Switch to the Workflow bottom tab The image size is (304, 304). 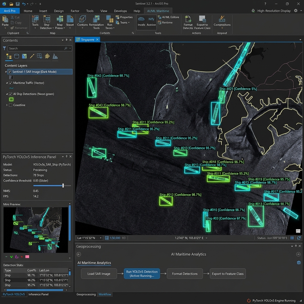[105, 294]
